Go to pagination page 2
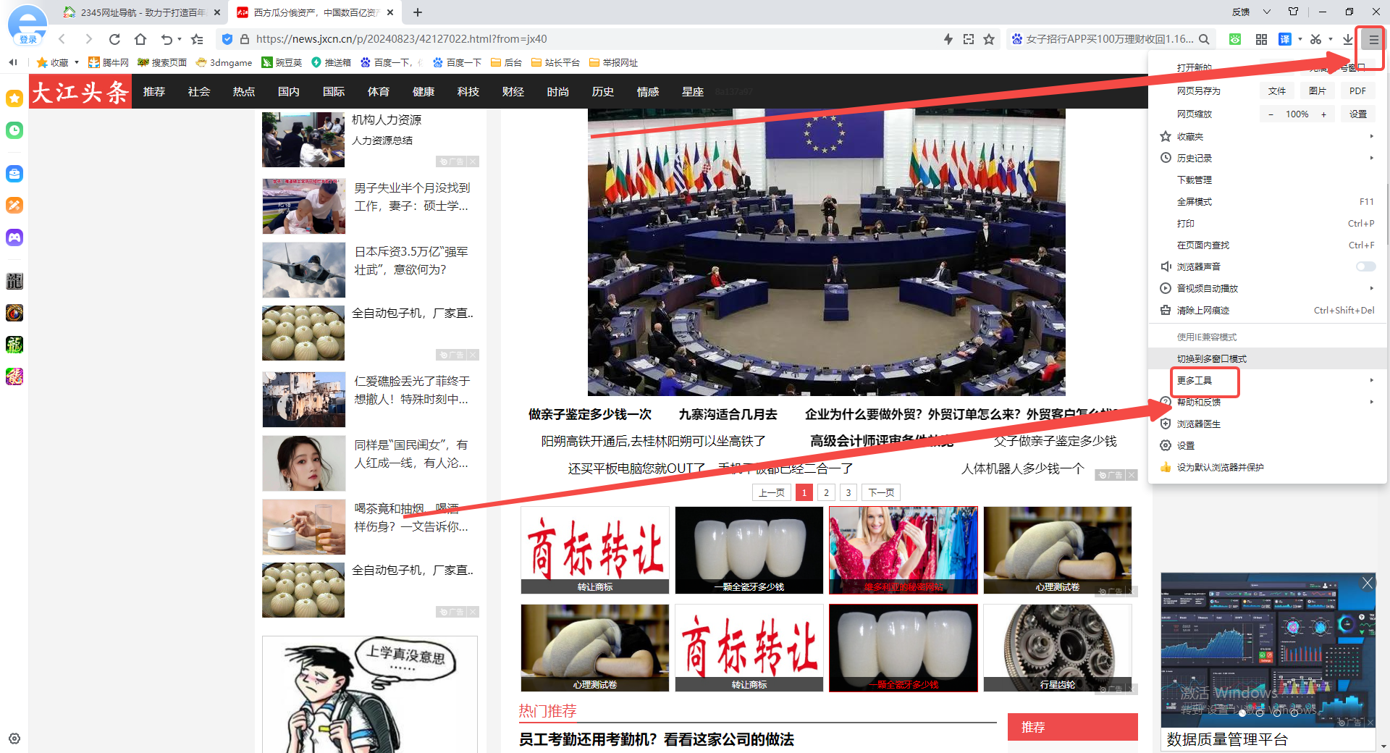 tap(826, 492)
